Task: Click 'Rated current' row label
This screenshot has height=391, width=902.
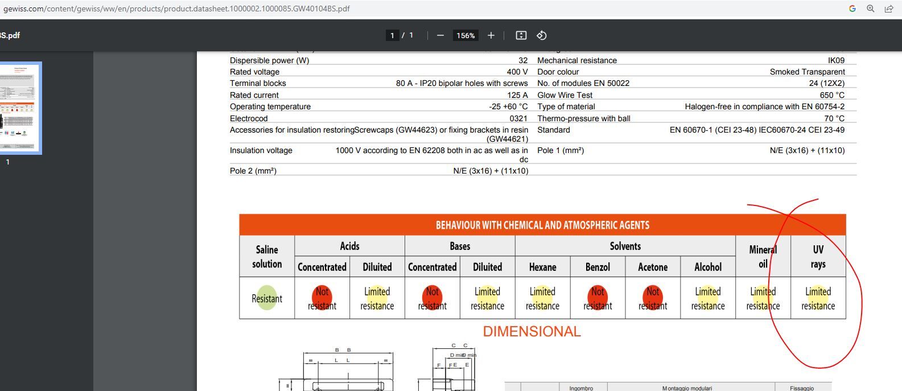Action: [x=254, y=95]
